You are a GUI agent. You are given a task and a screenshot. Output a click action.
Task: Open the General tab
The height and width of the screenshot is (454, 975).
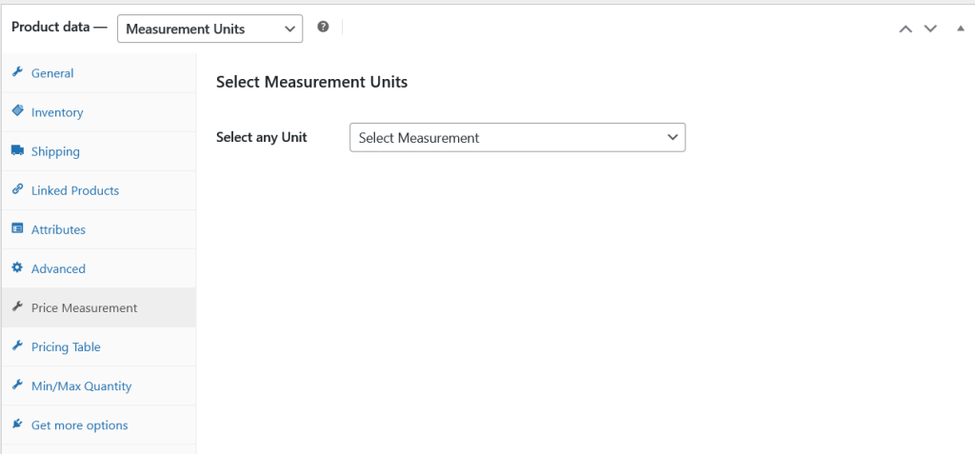click(x=52, y=73)
